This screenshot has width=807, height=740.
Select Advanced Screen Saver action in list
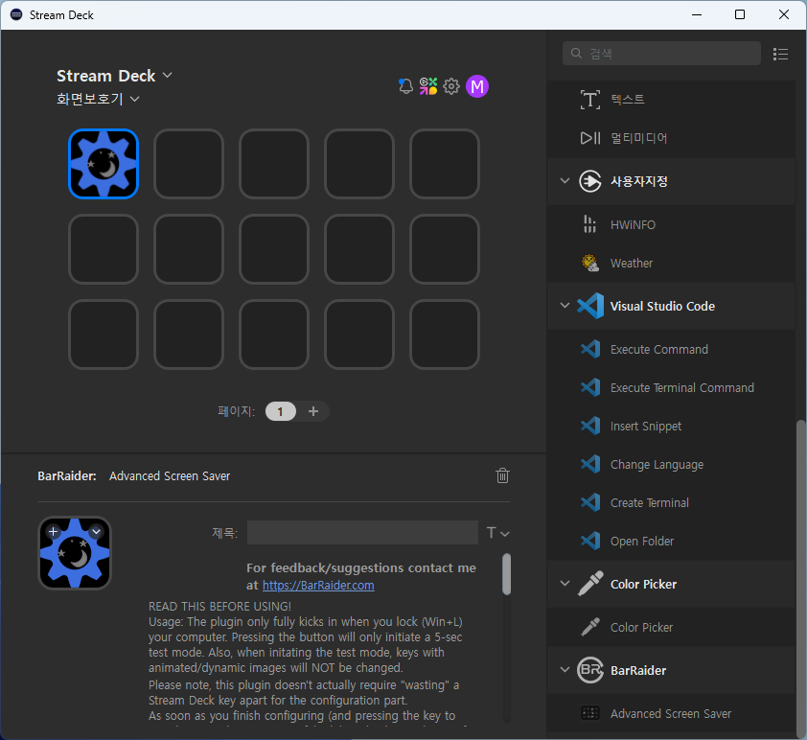click(x=671, y=713)
